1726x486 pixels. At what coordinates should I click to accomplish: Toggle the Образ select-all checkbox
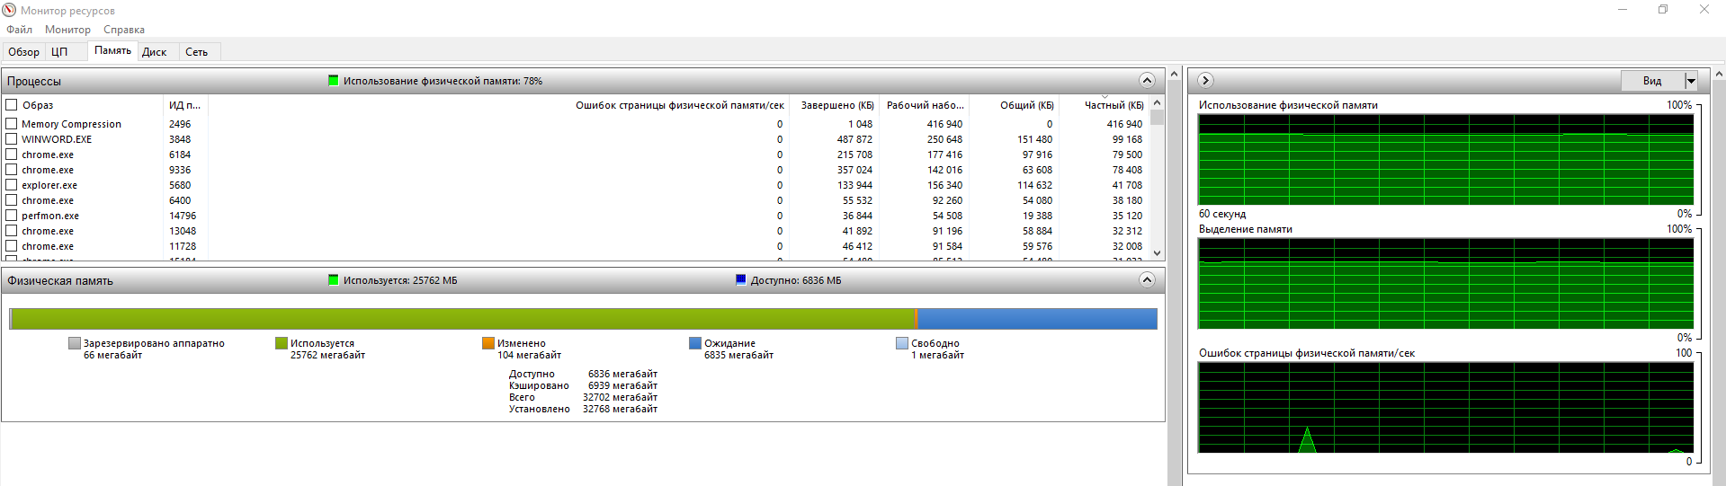click(12, 105)
